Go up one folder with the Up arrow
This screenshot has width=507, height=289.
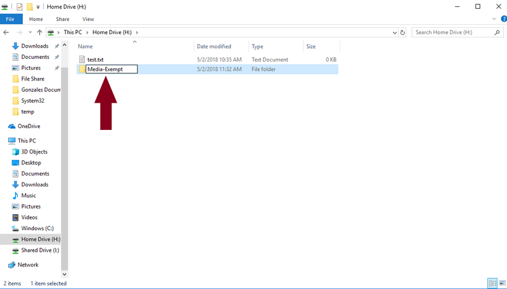[40, 32]
